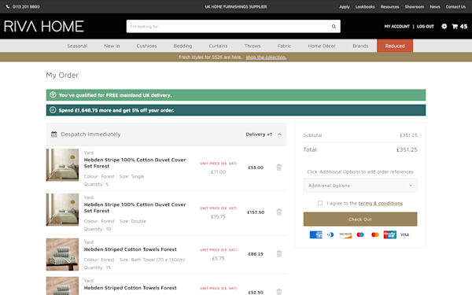Open the Throws menu
The image size is (472, 295).
click(253, 46)
